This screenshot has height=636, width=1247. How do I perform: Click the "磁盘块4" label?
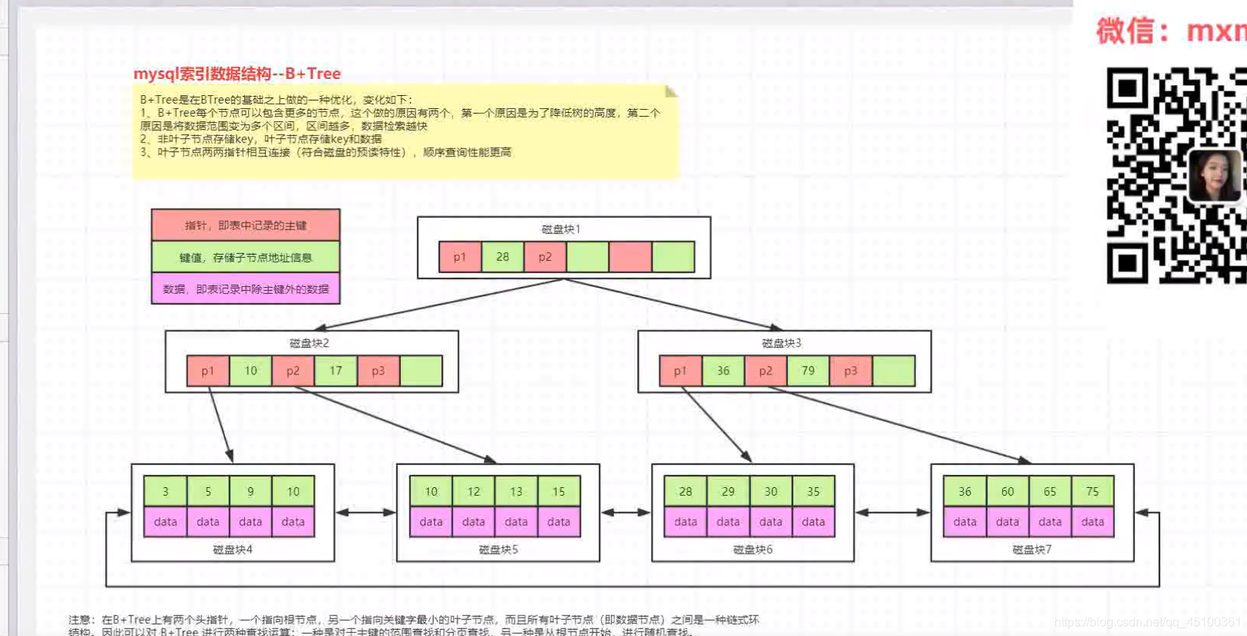pos(233,549)
